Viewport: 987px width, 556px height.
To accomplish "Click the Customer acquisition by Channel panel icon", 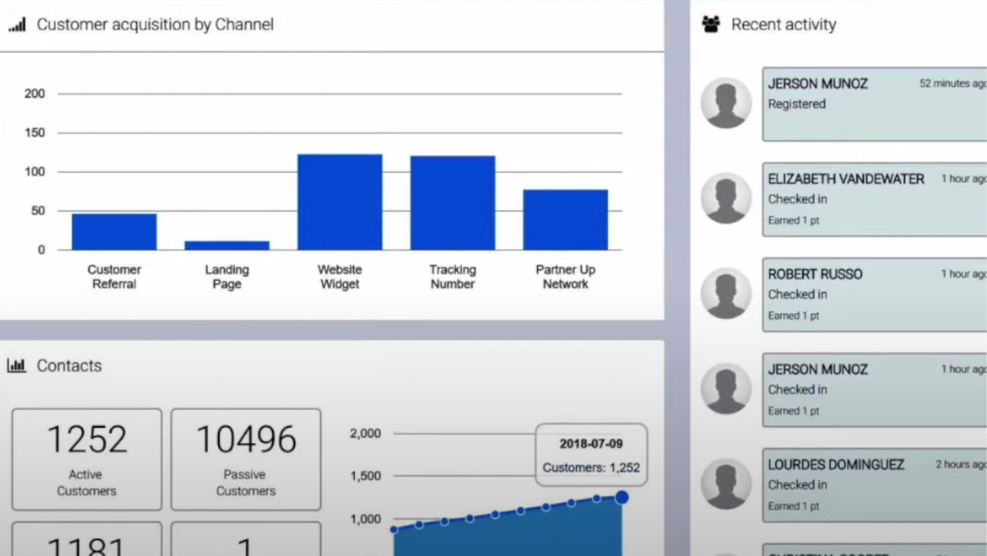I will (x=17, y=24).
